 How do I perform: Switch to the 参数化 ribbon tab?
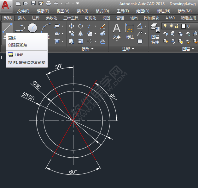[x=51, y=18]
